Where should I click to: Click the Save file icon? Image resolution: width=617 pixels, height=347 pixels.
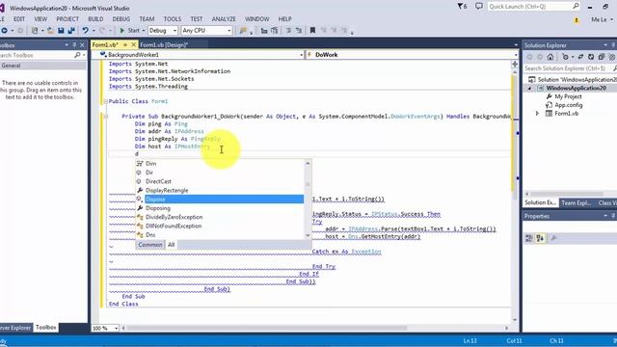[61, 30]
